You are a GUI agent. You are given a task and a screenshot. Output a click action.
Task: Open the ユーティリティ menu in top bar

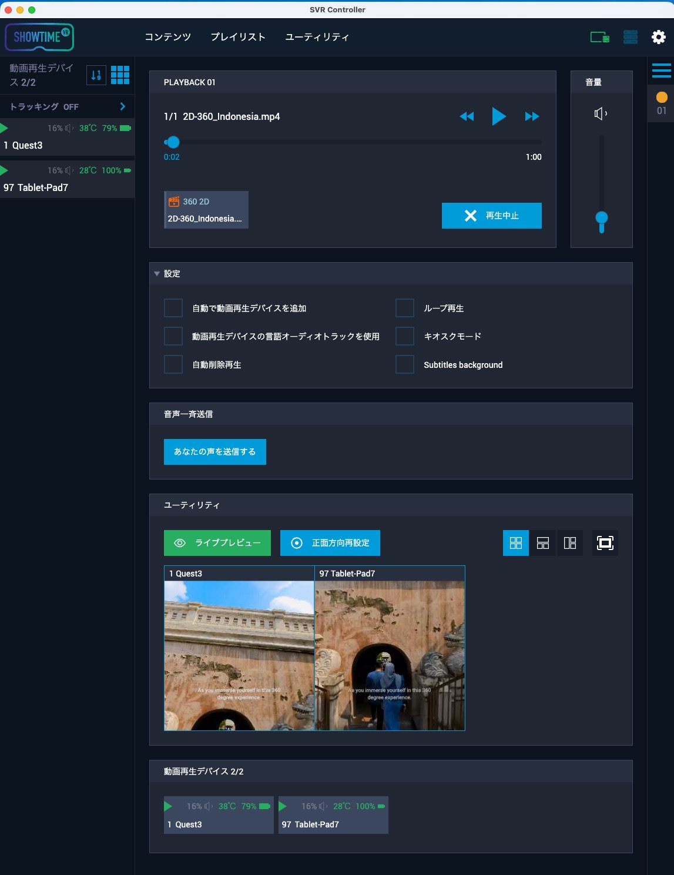click(x=317, y=37)
